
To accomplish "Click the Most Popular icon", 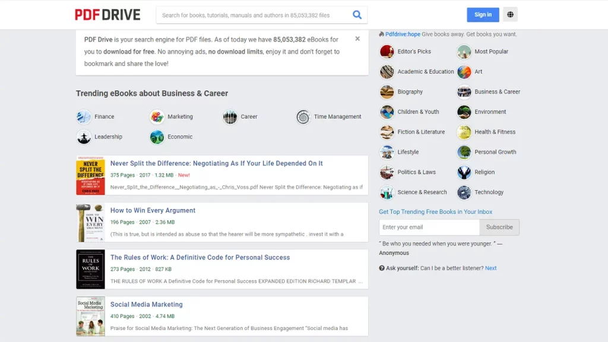I will (464, 52).
